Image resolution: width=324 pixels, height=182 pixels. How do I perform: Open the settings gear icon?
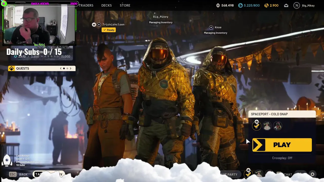313,174
